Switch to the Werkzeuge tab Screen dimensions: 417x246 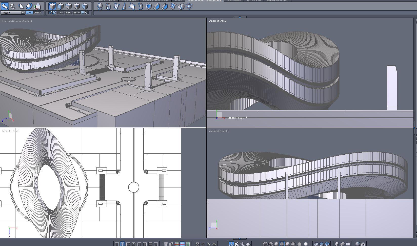(234, 1)
